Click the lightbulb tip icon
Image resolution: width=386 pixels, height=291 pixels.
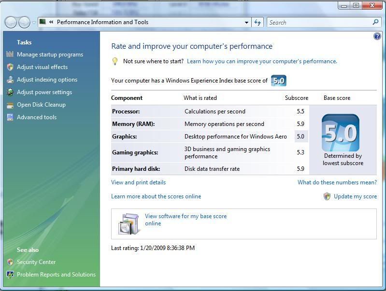pos(114,61)
